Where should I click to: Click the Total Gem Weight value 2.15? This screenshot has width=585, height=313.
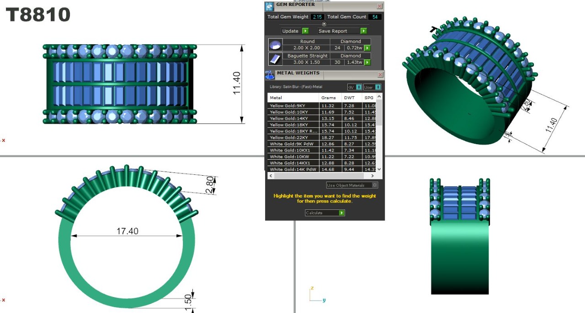click(x=317, y=17)
